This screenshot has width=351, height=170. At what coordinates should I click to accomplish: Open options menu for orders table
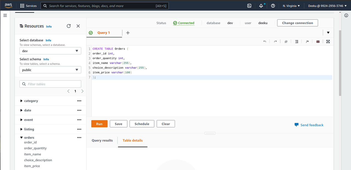79,138
